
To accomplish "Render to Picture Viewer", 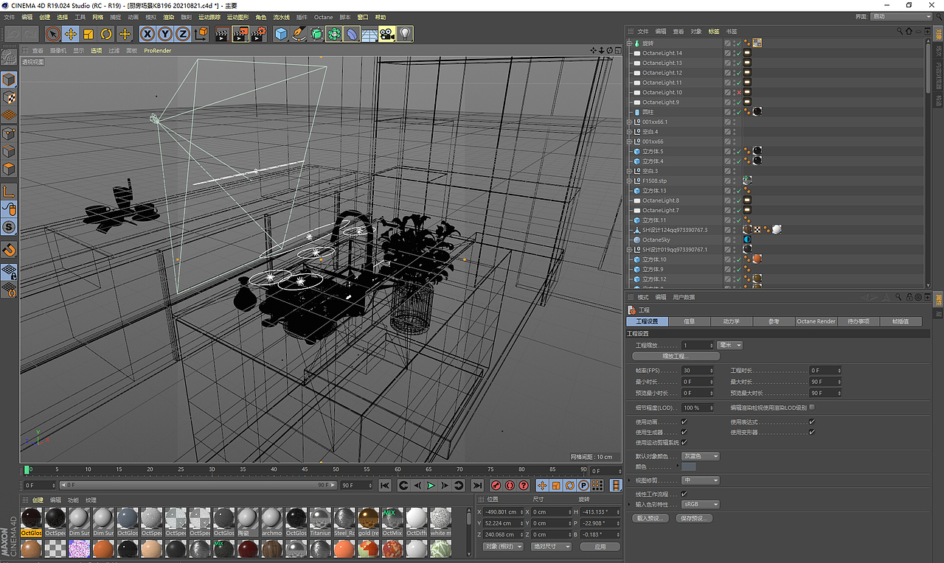I will (x=240, y=34).
